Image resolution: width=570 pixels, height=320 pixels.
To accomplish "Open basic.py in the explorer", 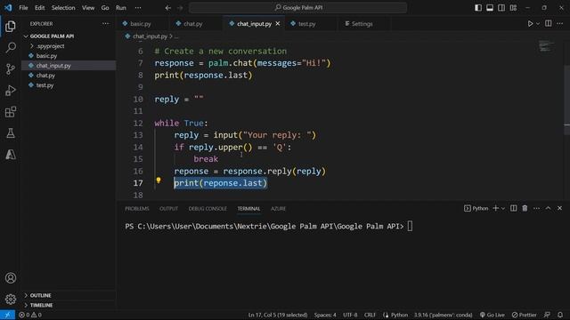I will click(x=46, y=56).
